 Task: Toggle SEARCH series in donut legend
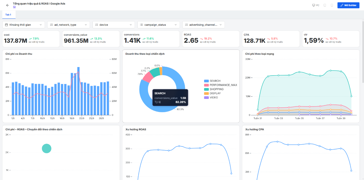212,81
